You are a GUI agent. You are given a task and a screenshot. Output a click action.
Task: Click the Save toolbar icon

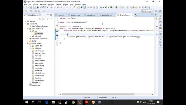click(31, 7)
